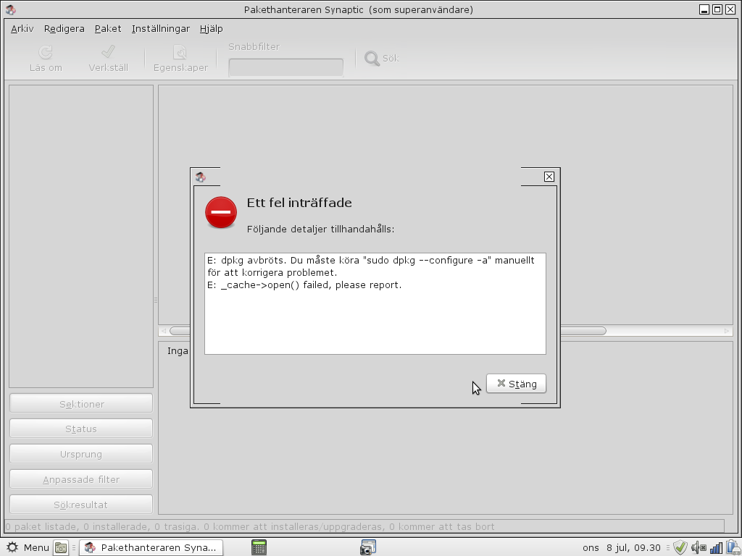This screenshot has height=556, width=742.
Task: Click the green shield tray icon
Action: (x=680, y=547)
